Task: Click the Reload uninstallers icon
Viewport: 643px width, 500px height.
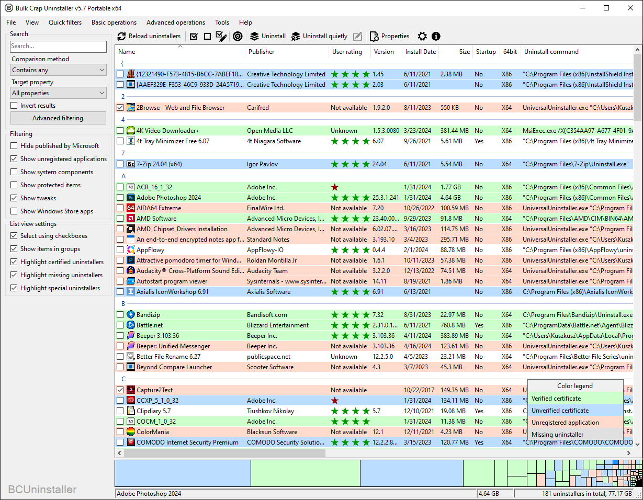Action: click(122, 37)
